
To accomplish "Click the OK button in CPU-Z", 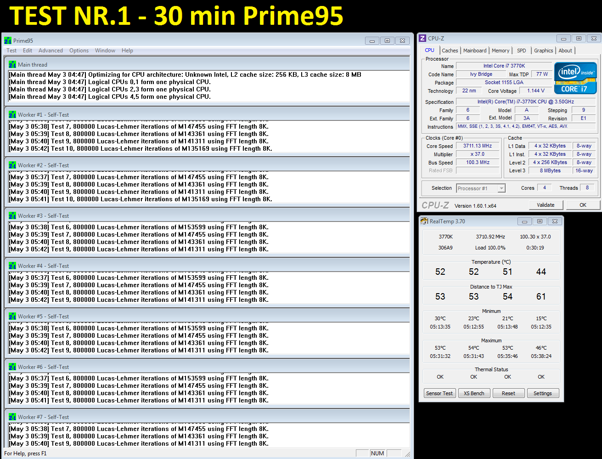I will point(583,205).
